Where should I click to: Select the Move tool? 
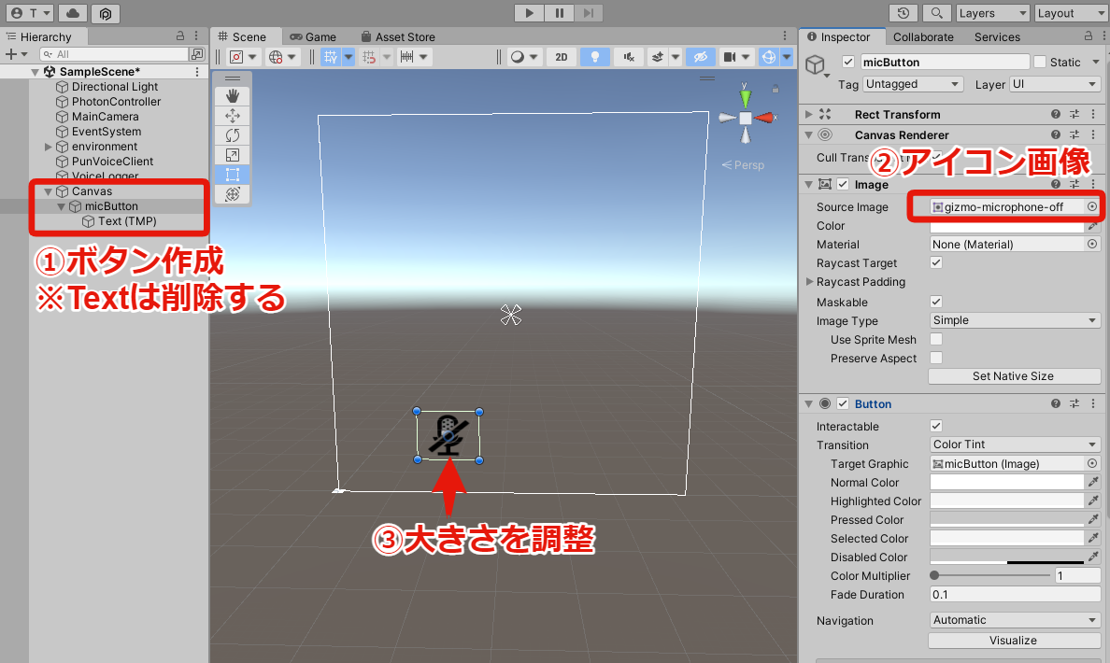click(231, 116)
